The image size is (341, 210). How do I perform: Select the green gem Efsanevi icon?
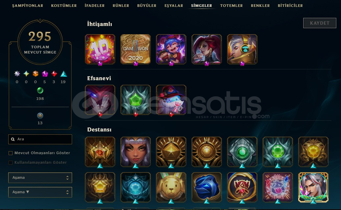[x=136, y=100]
